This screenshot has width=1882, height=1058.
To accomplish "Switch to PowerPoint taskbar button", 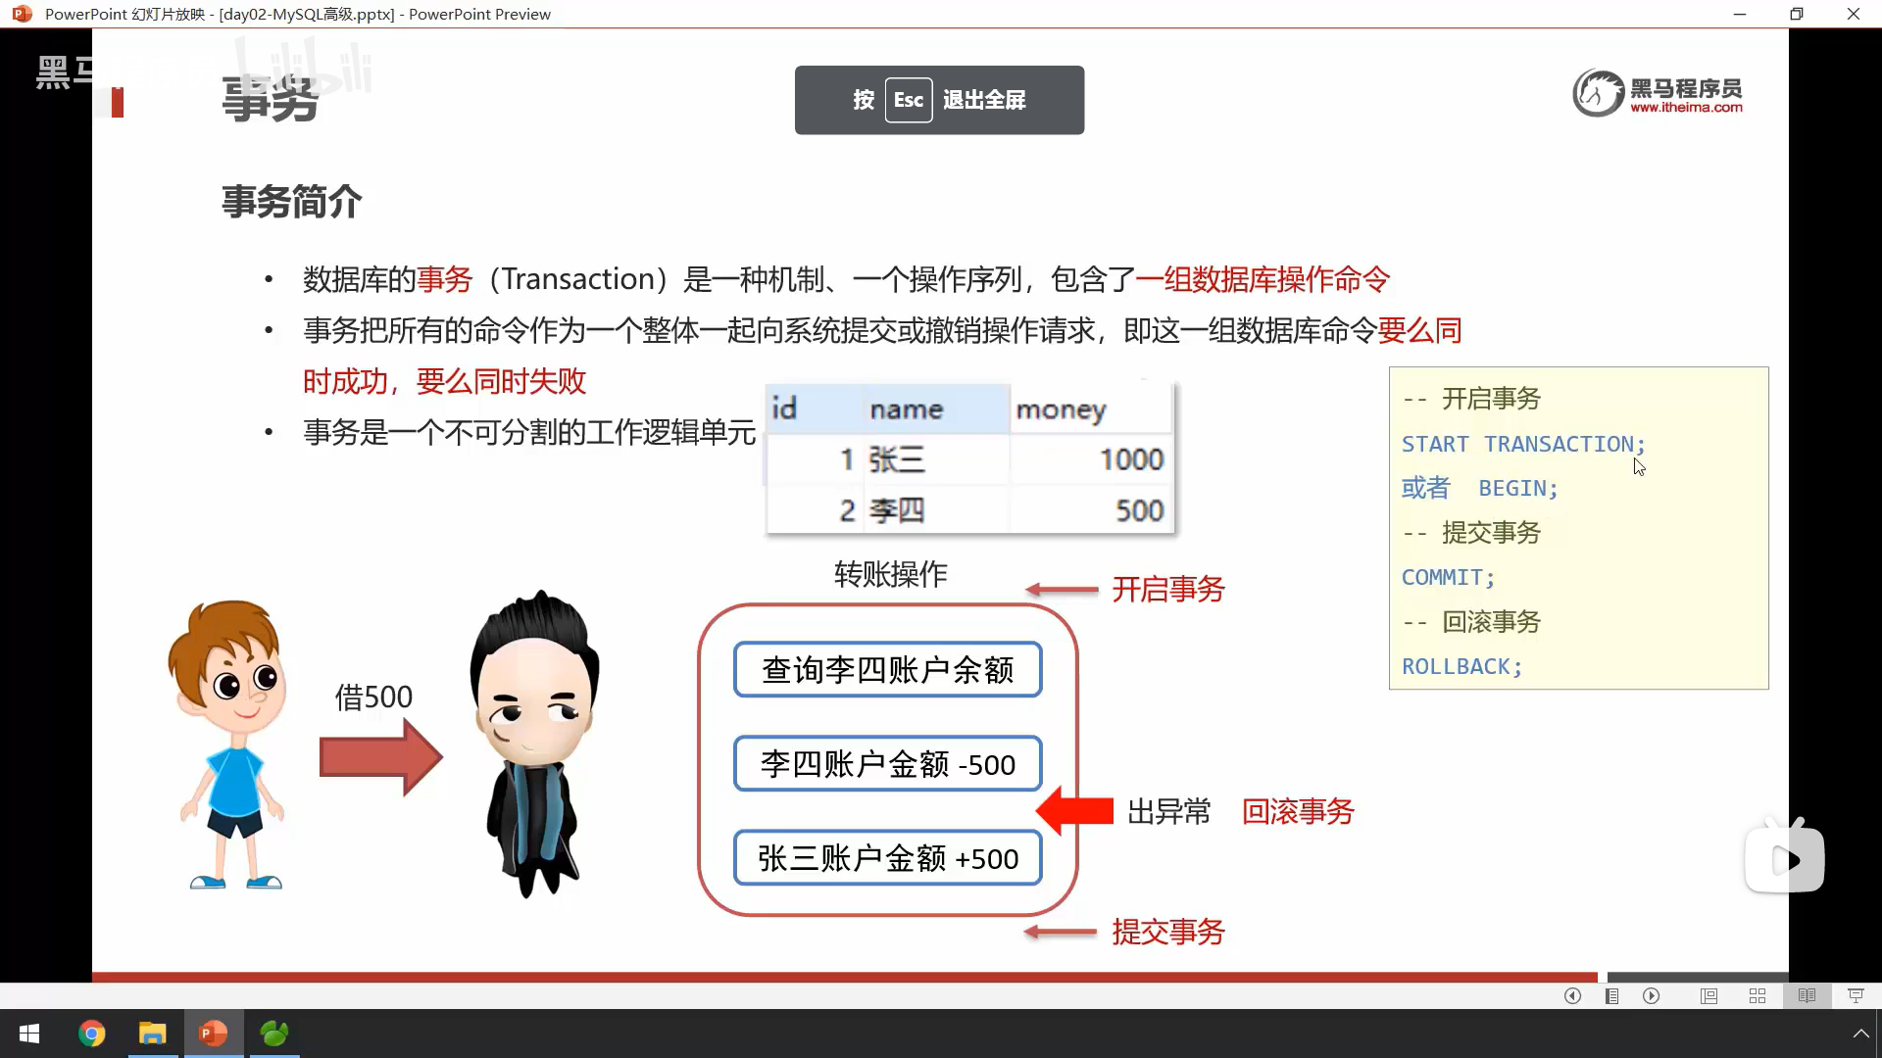I will pos(213,1034).
